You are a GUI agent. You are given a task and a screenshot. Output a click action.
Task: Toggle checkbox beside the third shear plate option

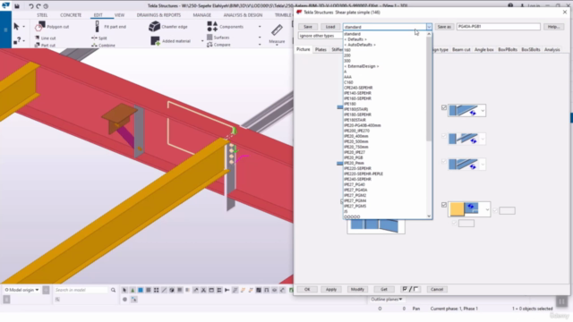[444, 161]
